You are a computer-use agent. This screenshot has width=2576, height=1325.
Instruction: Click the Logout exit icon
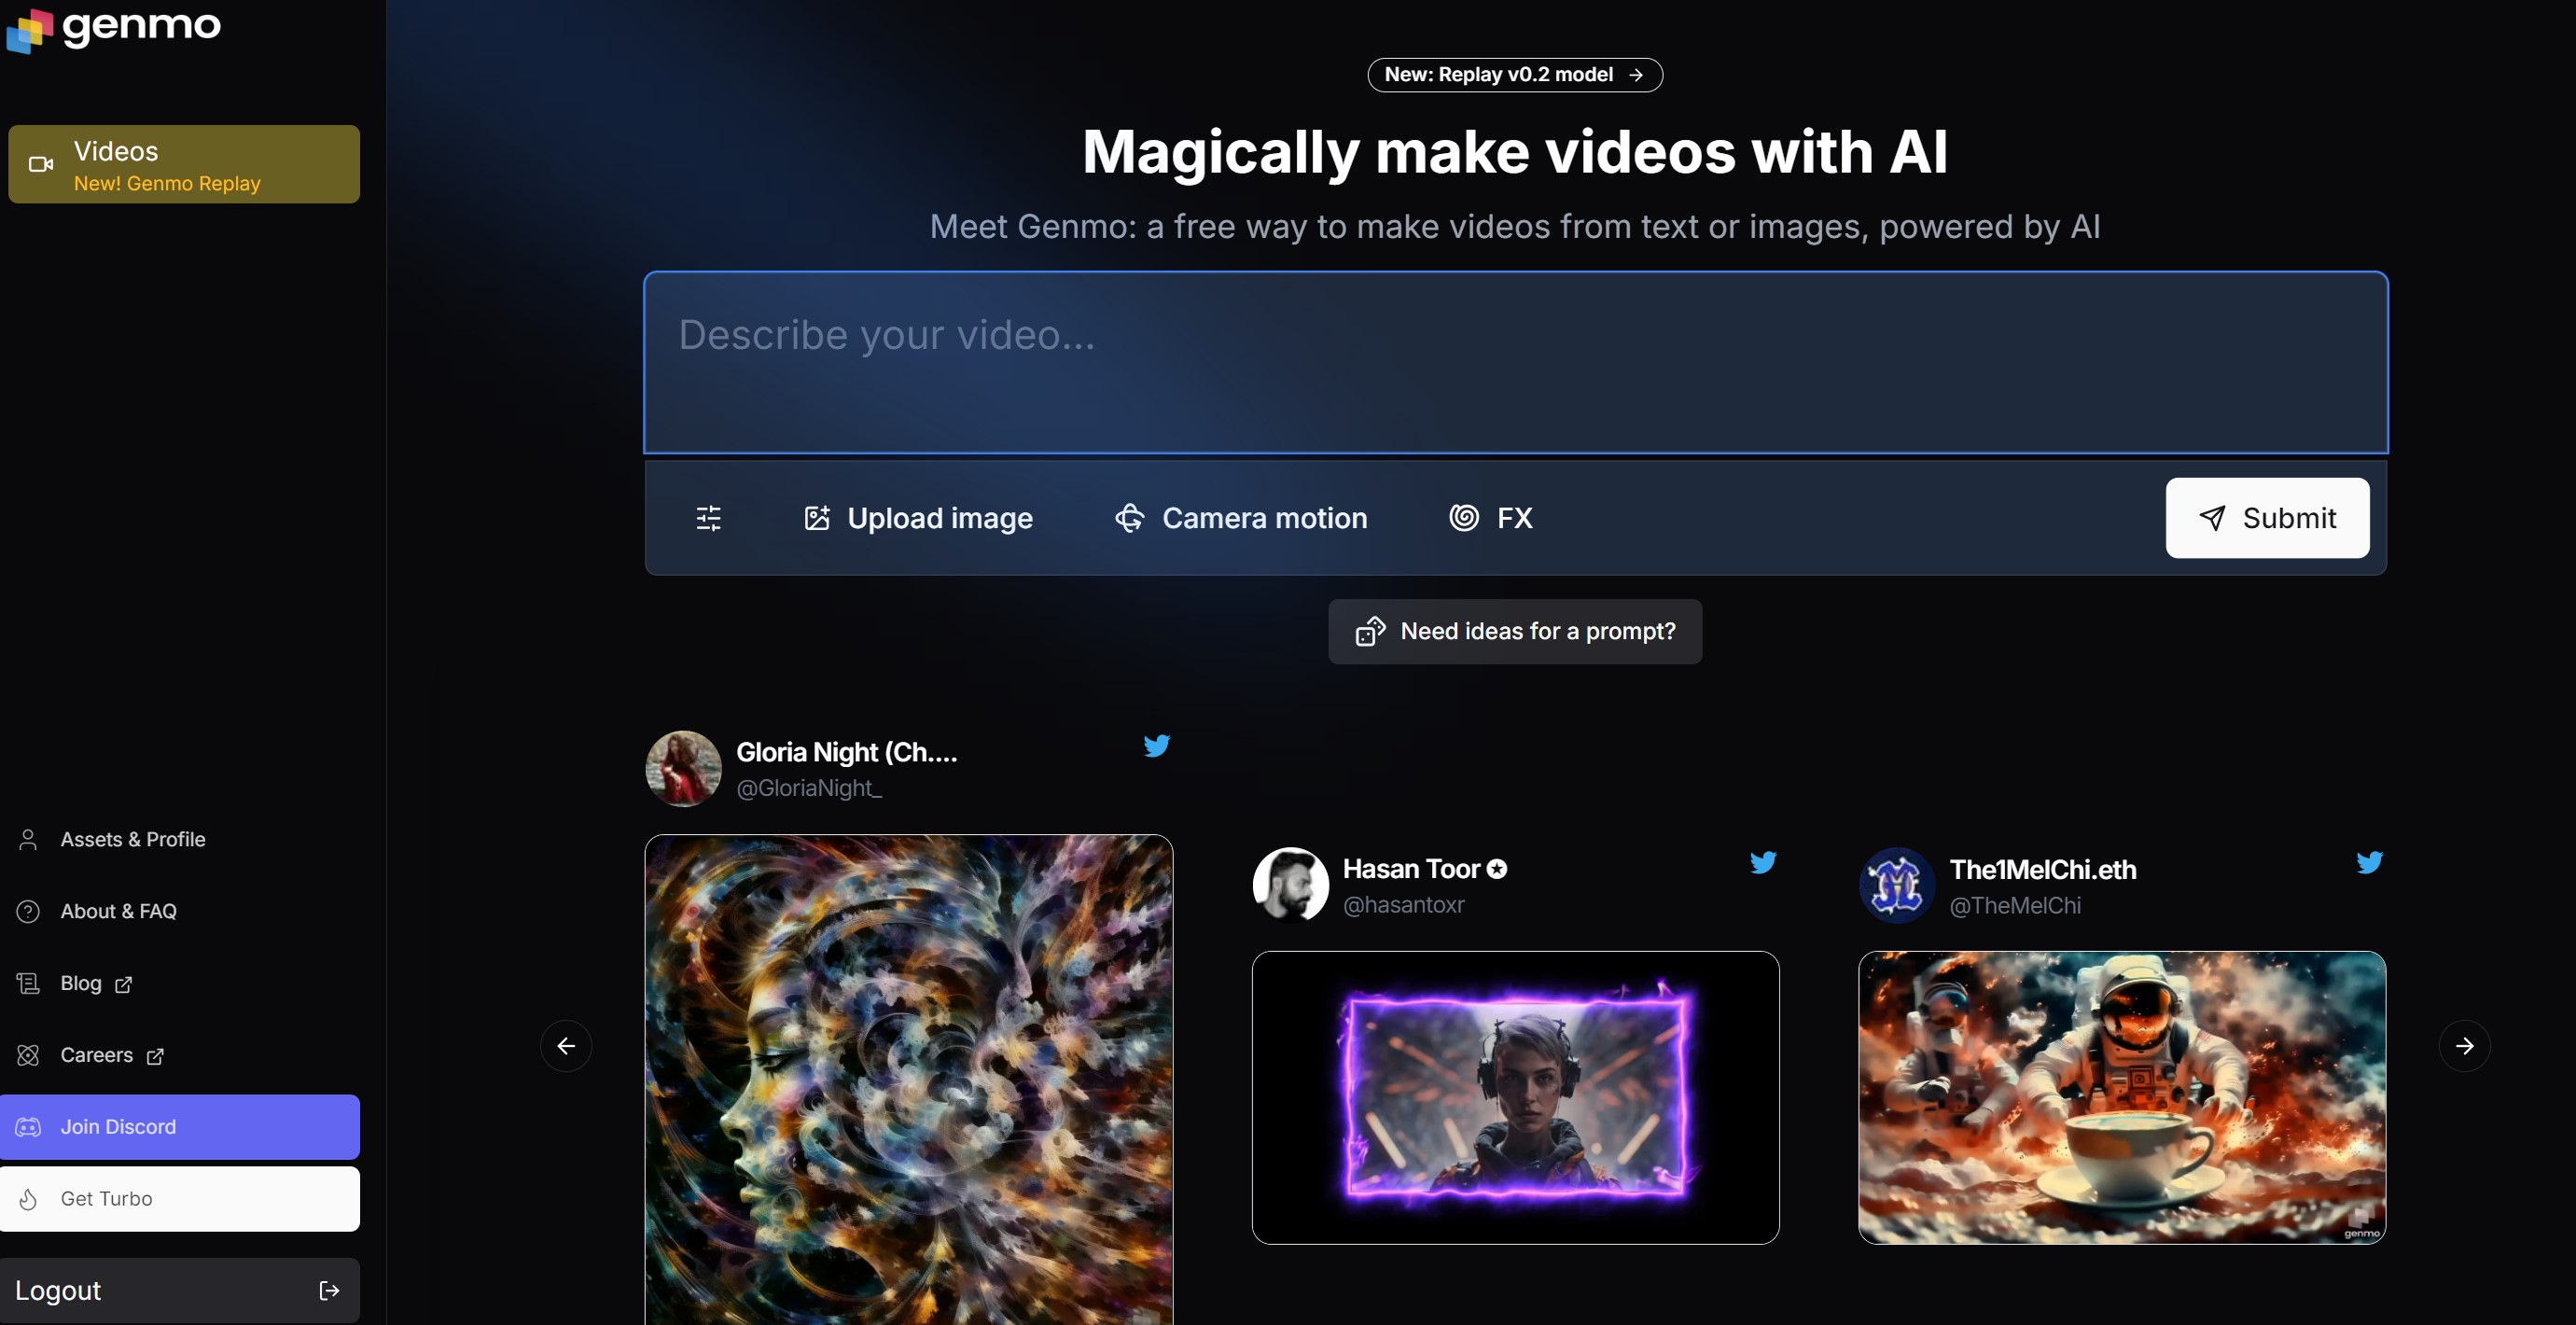tap(329, 1290)
